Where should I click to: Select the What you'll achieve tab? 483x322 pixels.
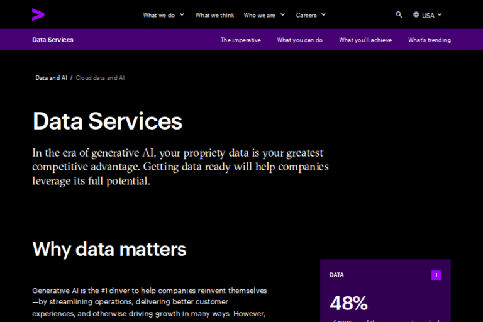365,40
